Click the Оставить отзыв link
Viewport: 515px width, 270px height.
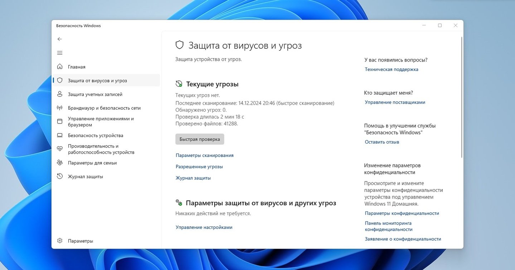tap(382, 142)
